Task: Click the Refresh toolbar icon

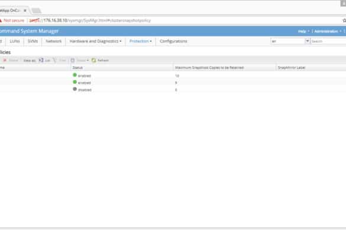Action: point(94,60)
